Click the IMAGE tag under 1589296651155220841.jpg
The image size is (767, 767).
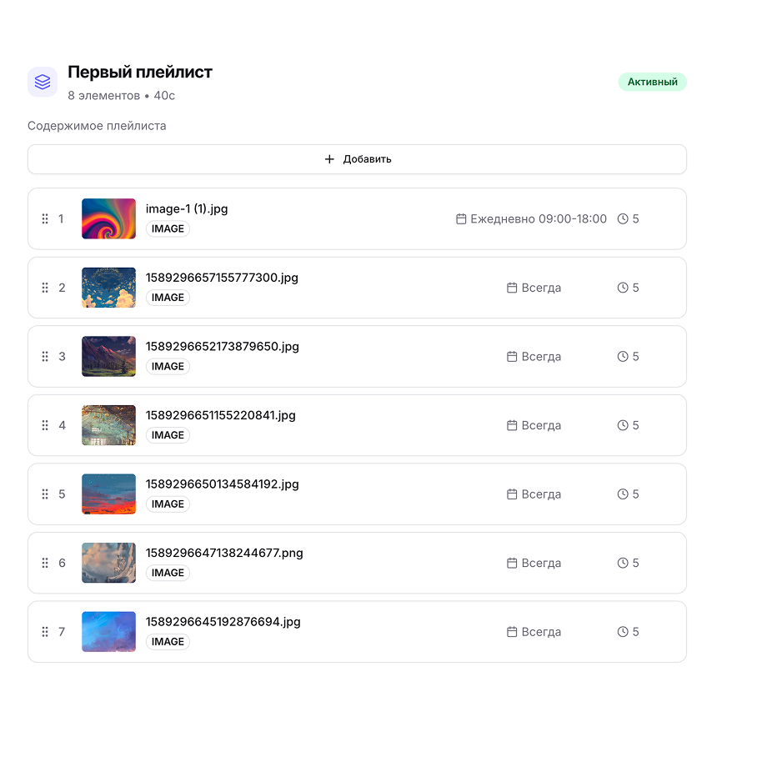pos(168,435)
